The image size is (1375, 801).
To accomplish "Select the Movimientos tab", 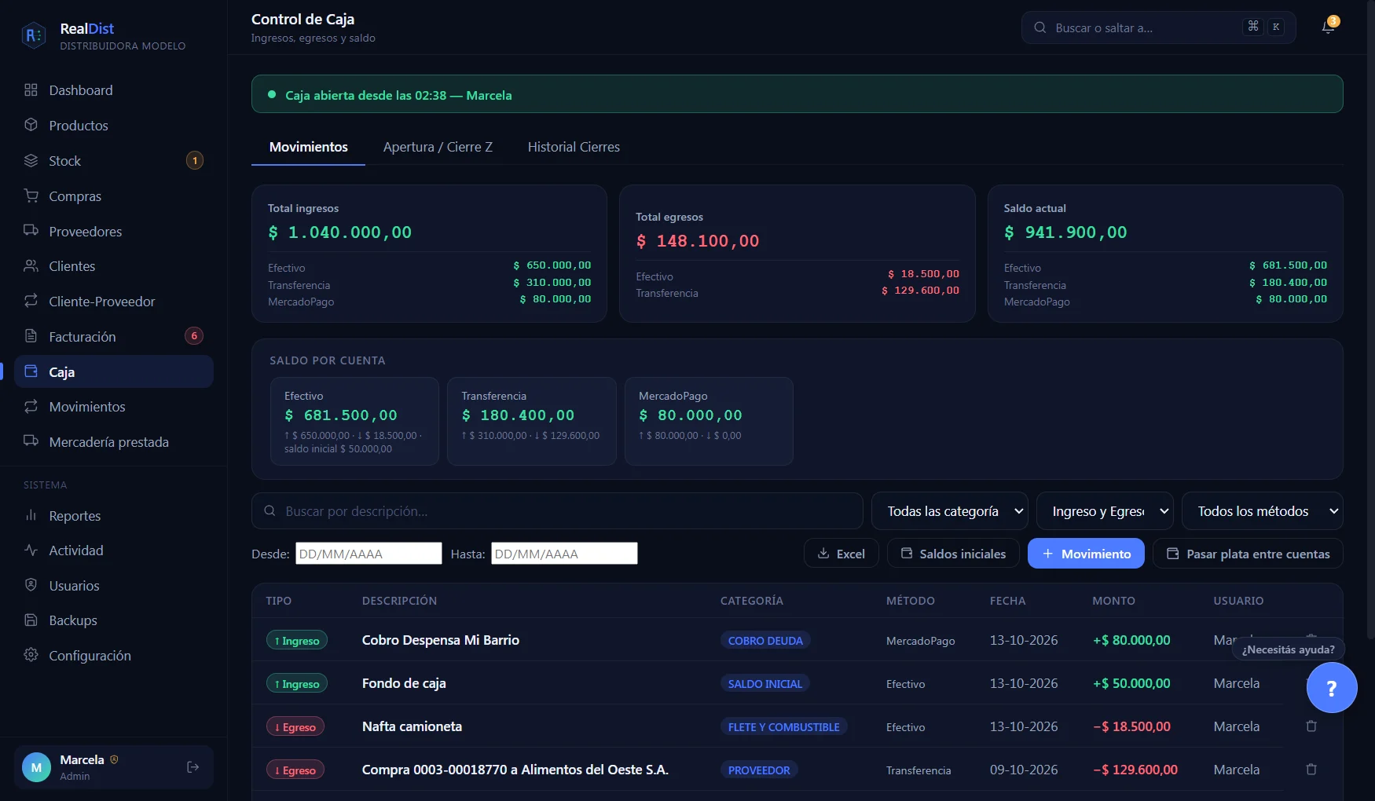I will (x=308, y=147).
